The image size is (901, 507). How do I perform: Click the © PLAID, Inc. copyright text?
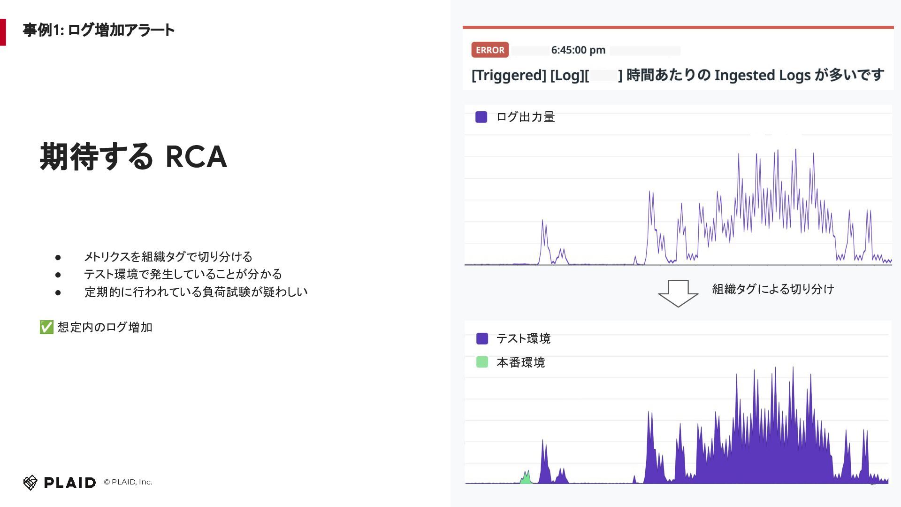(x=128, y=482)
